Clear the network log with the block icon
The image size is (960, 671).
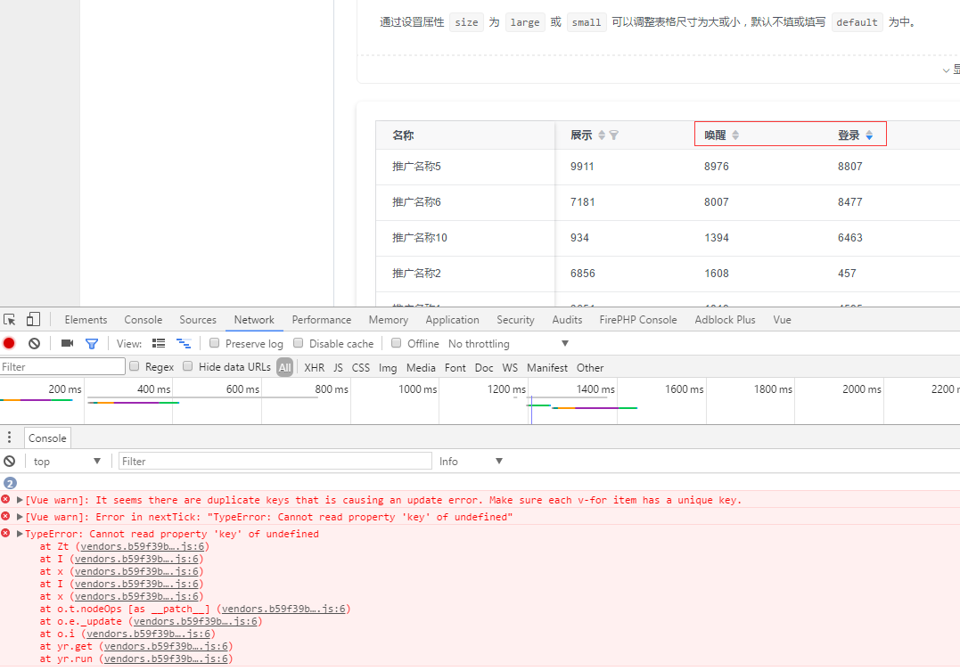[x=34, y=343]
